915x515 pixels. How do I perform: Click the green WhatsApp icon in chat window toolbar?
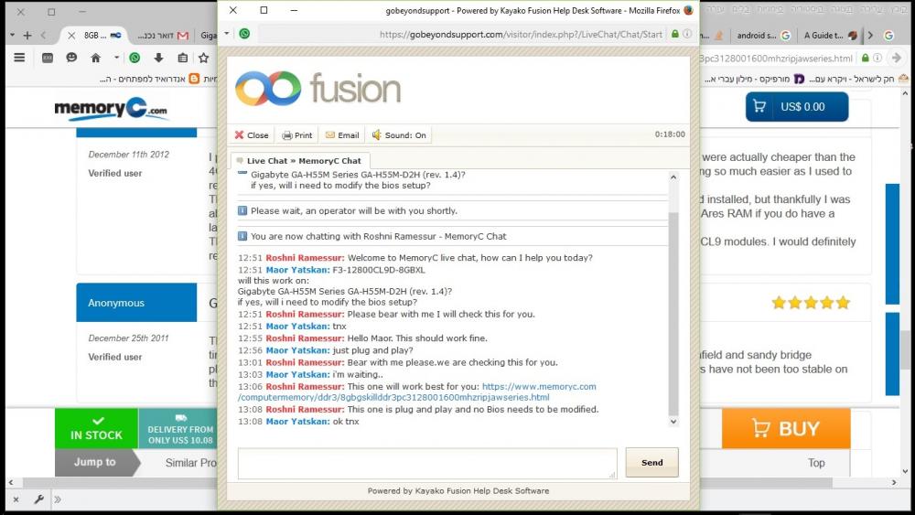(244, 34)
